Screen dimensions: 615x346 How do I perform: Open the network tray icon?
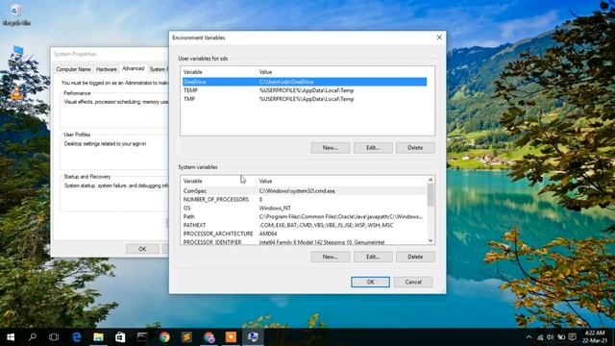click(x=540, y=337)
